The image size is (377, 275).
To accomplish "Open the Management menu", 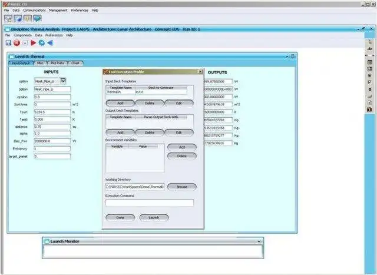I will pos(58,11).
